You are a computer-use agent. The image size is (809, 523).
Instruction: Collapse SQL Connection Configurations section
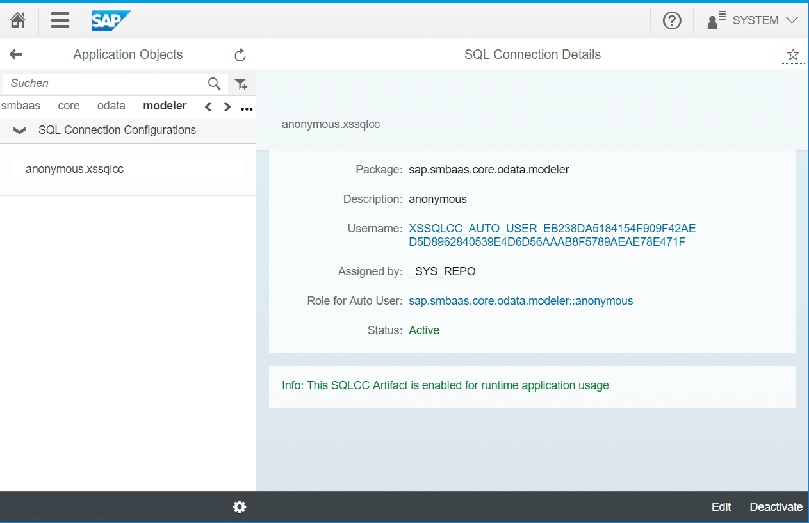click(x=20, y=131)
